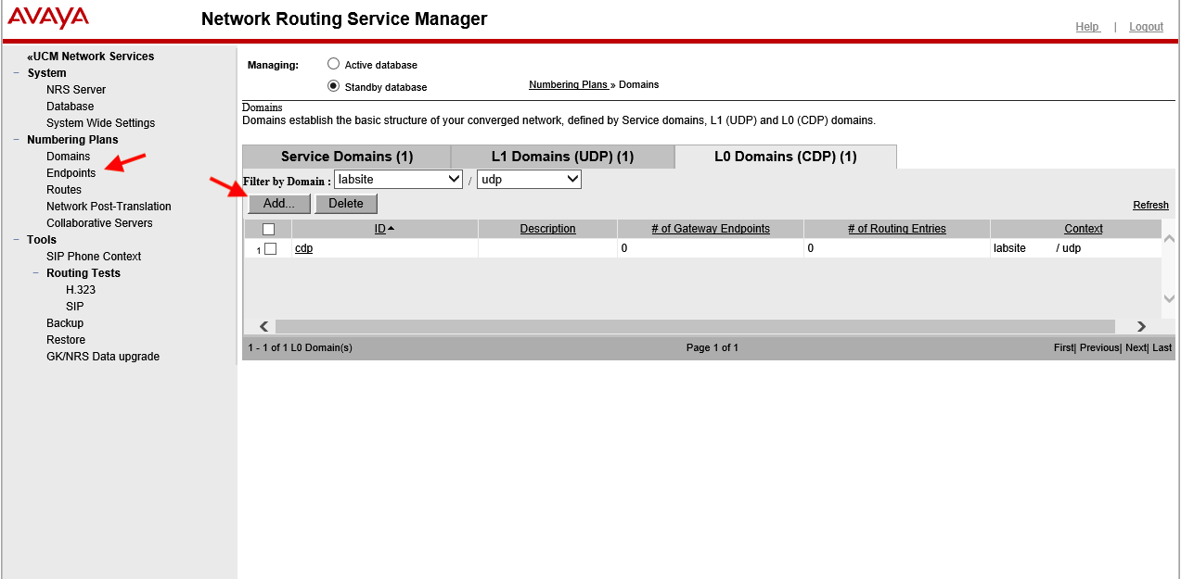Sort table by Description column

tap(547, 229)
